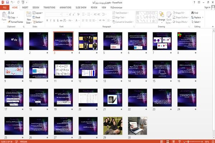Click the Help question mark icon
This screenshot has width=215, height=143.
(x=194, y=3)
